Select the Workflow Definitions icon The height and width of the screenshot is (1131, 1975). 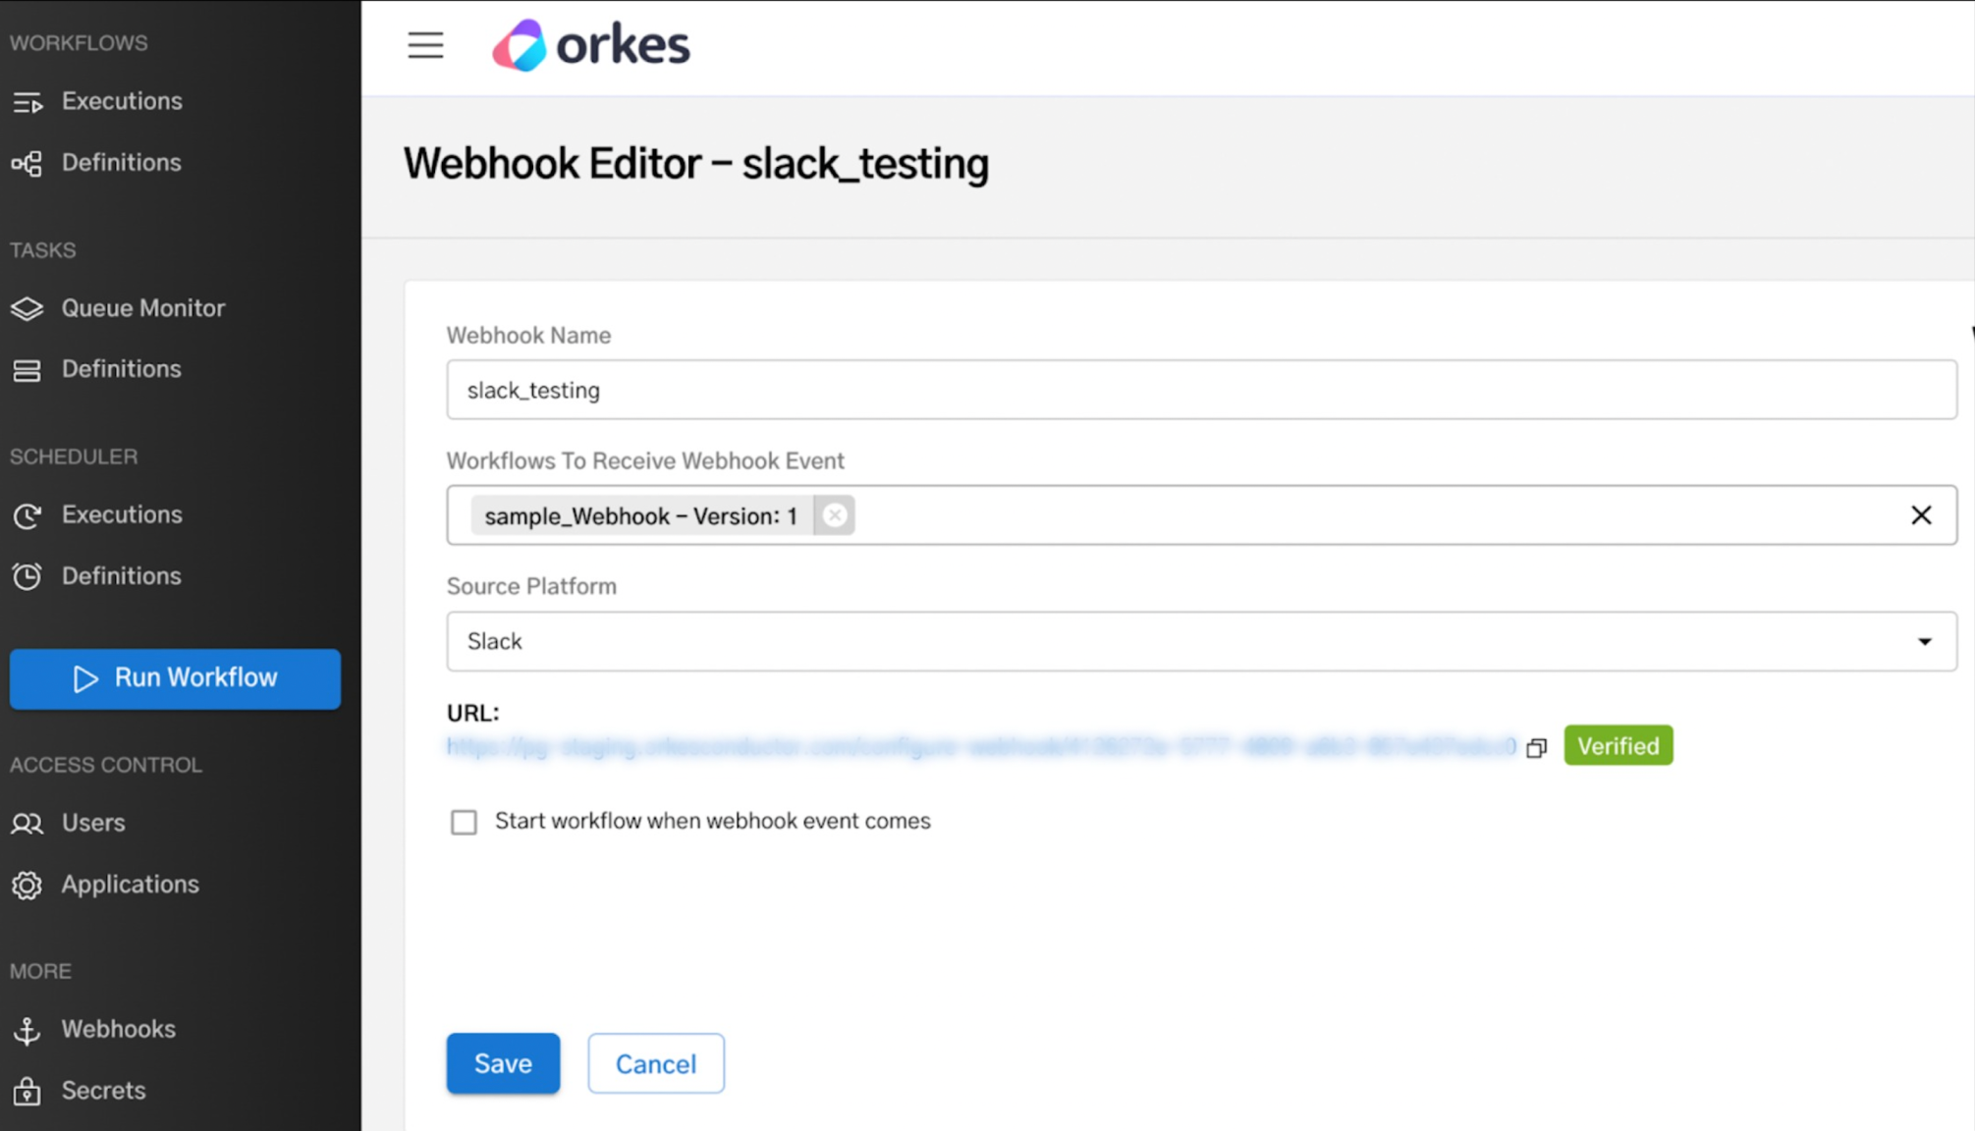28,163
